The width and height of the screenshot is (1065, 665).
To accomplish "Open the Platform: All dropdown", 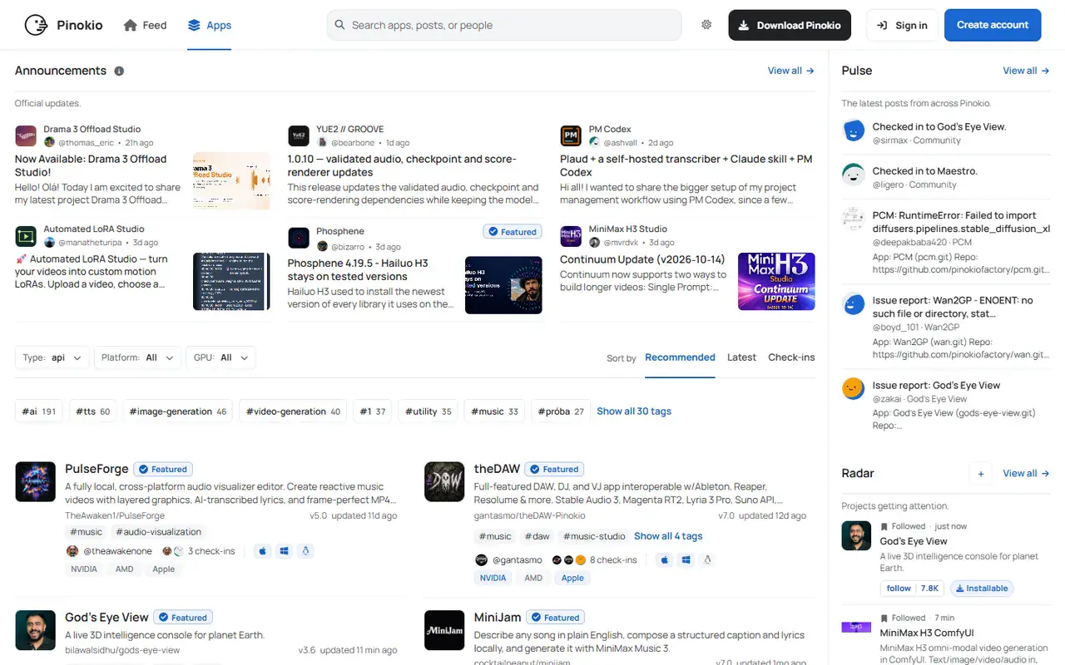I will coord(137,357).
